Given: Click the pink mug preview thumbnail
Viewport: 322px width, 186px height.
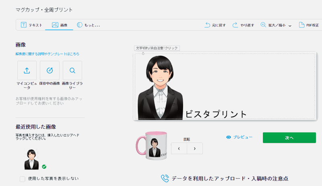Looking at the screenshot, I should point(152,146).
